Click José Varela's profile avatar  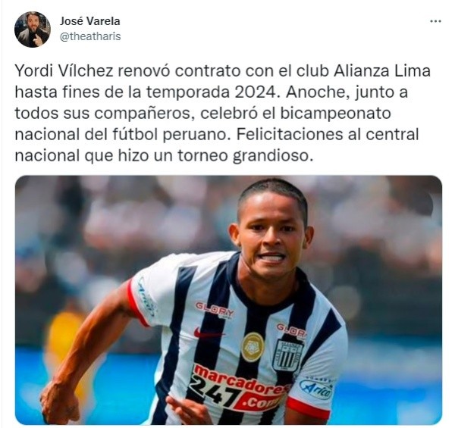pos(33,30)
